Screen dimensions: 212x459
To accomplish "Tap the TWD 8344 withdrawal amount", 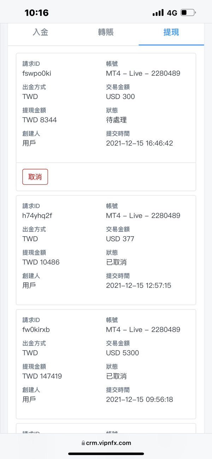I will coord(40,120).
